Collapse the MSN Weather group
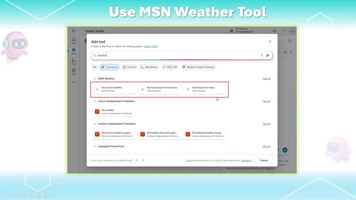The height and width of the screenshot is (200, 356). 95,79
